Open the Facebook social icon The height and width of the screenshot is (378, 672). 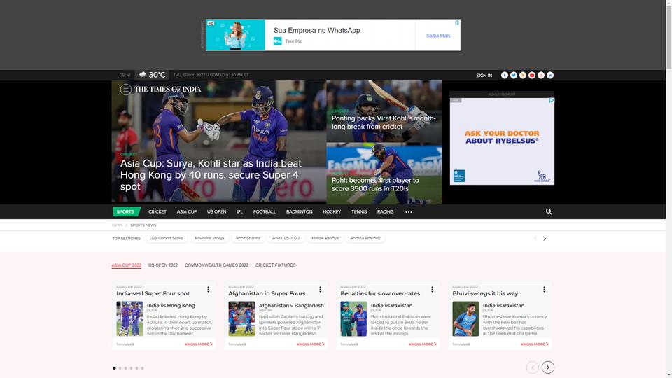(x=505, y=75)
